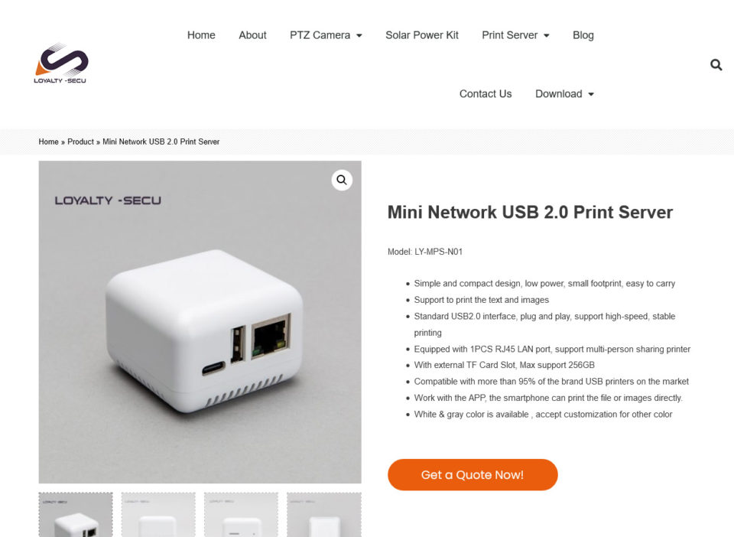Select the fourth product thumbnail
734x537 pixels.
[324, 515]
